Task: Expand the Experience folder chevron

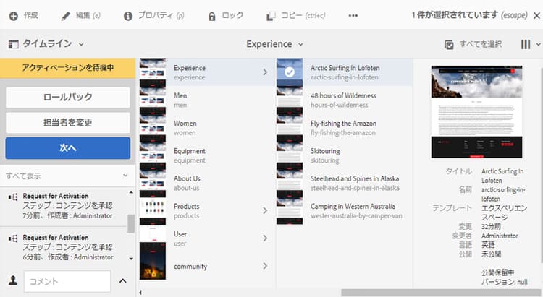Action: 265,72
